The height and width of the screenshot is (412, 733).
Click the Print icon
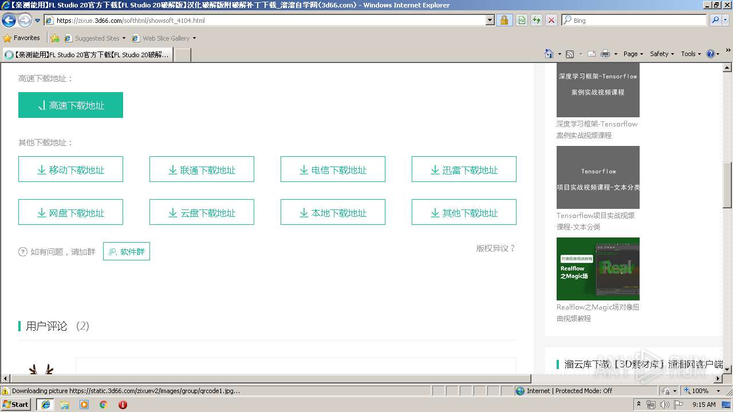tap(605, 54)
